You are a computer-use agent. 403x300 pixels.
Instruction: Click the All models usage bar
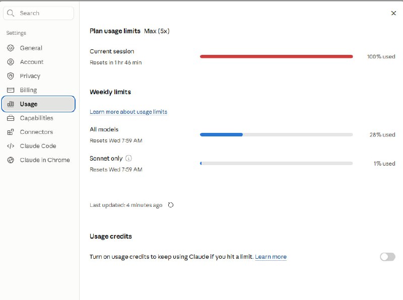(x=276, y=134)
